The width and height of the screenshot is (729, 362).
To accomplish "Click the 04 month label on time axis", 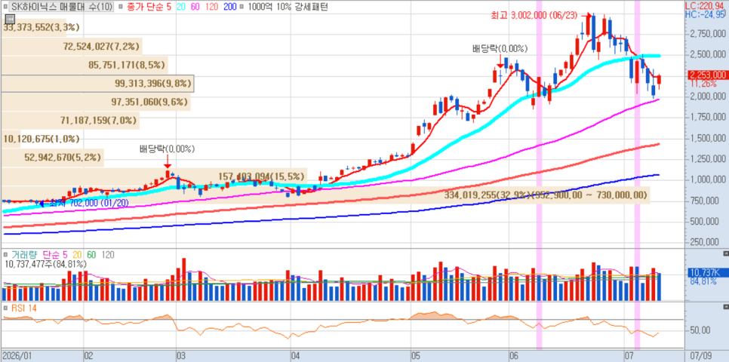I will (x=296, y=355).
